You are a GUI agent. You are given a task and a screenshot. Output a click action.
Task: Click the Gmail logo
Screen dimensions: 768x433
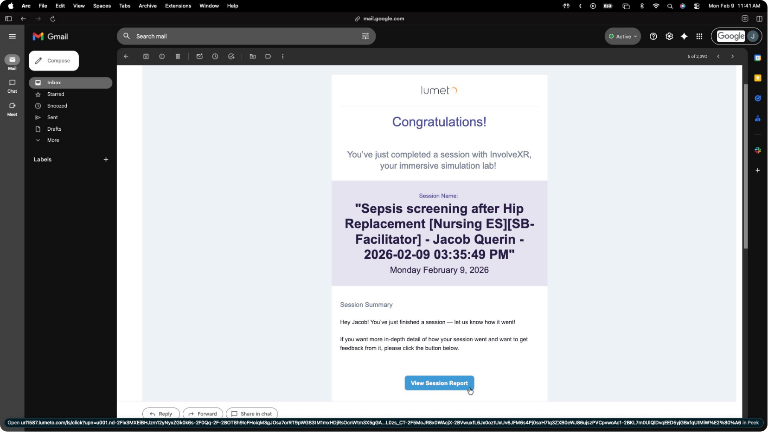(x=50, y=37)
